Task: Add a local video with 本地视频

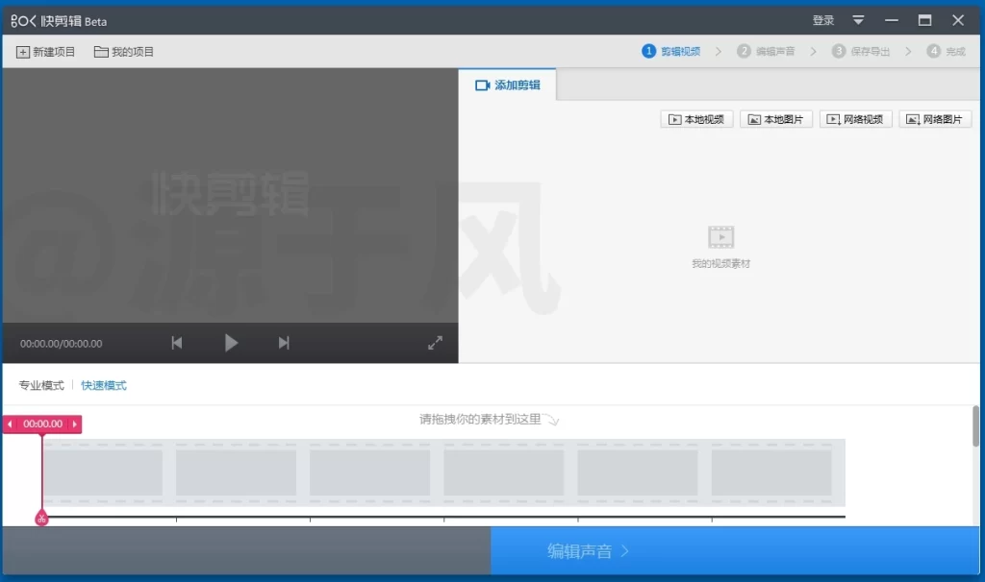Action: tap(696, 119)
